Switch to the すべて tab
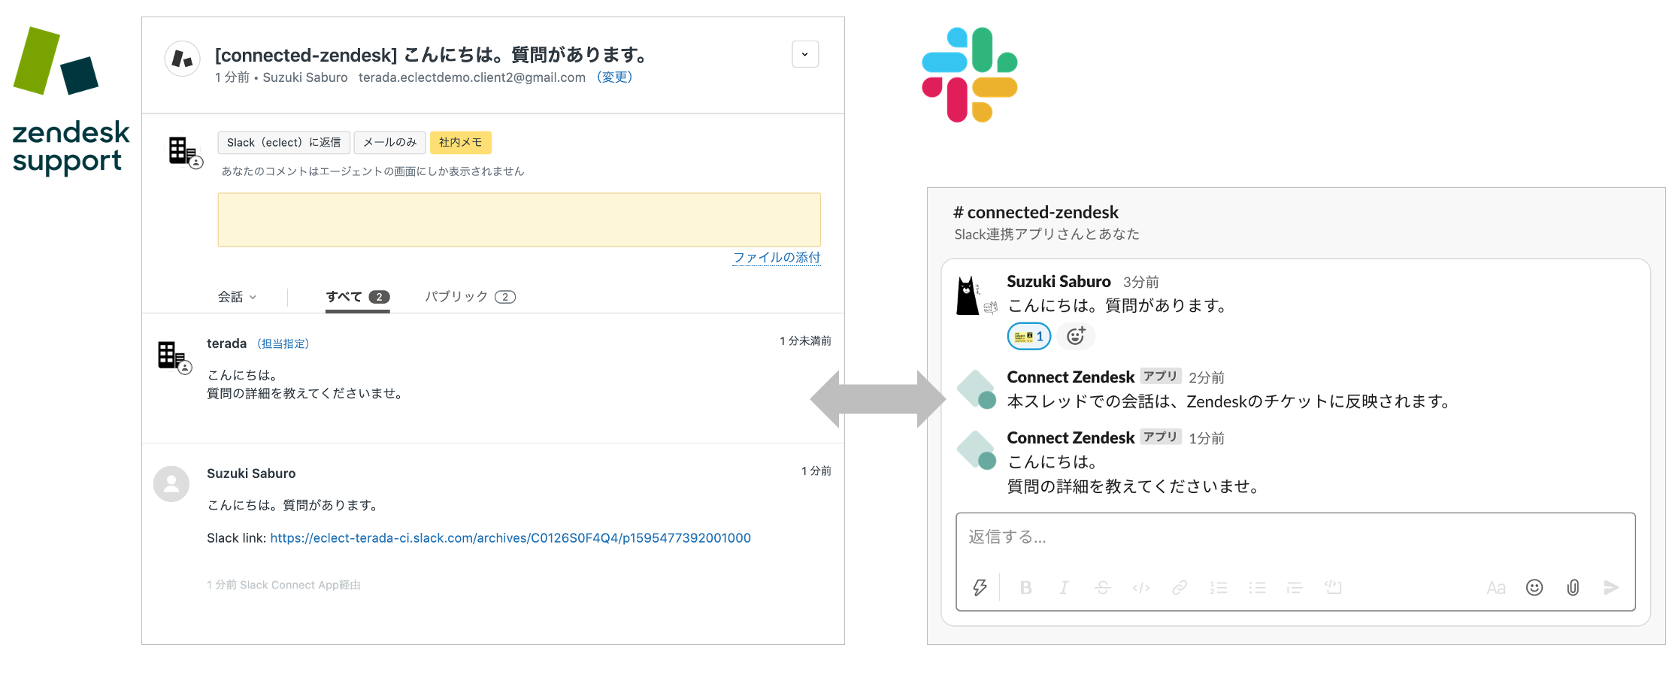Screen dimensions: 1678x684 click(357, 297)
